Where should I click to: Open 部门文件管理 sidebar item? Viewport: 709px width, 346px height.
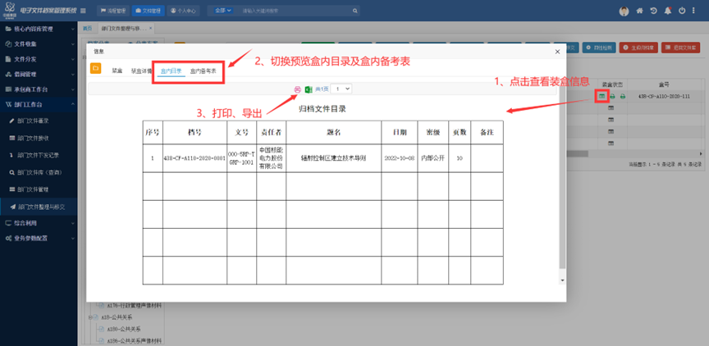[x=39, y=189]
